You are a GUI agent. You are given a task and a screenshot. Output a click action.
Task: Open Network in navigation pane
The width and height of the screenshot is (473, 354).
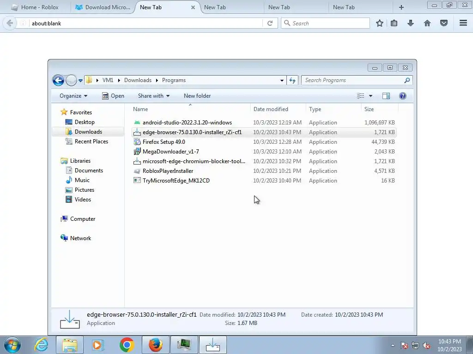pos(80,238)
